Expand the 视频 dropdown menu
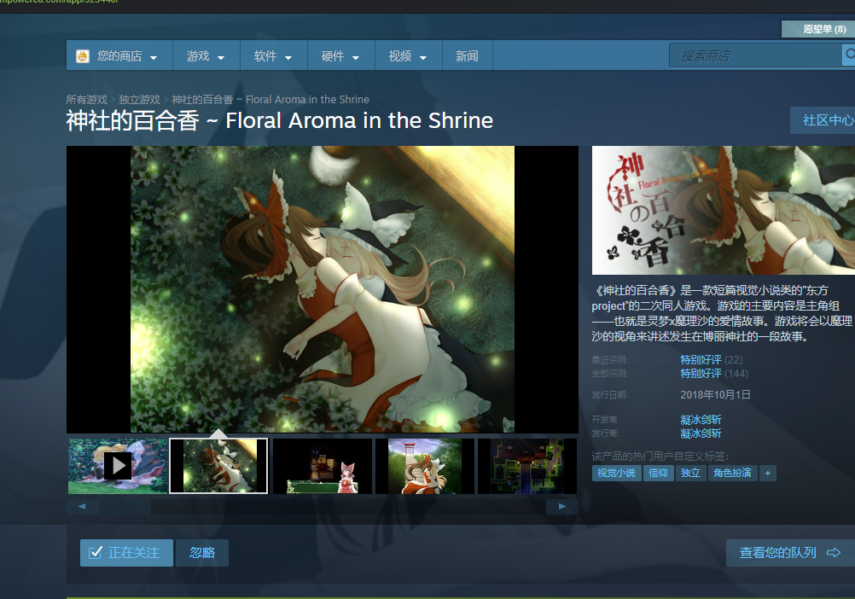This screenshot has height=599, width=855. (409, 55)
